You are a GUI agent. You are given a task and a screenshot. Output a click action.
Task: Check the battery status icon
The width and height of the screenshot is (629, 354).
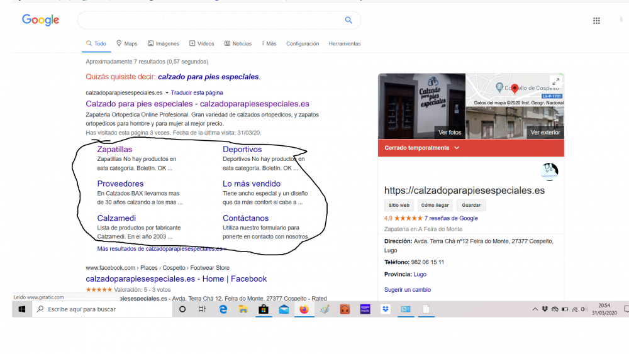click(565, 309)
